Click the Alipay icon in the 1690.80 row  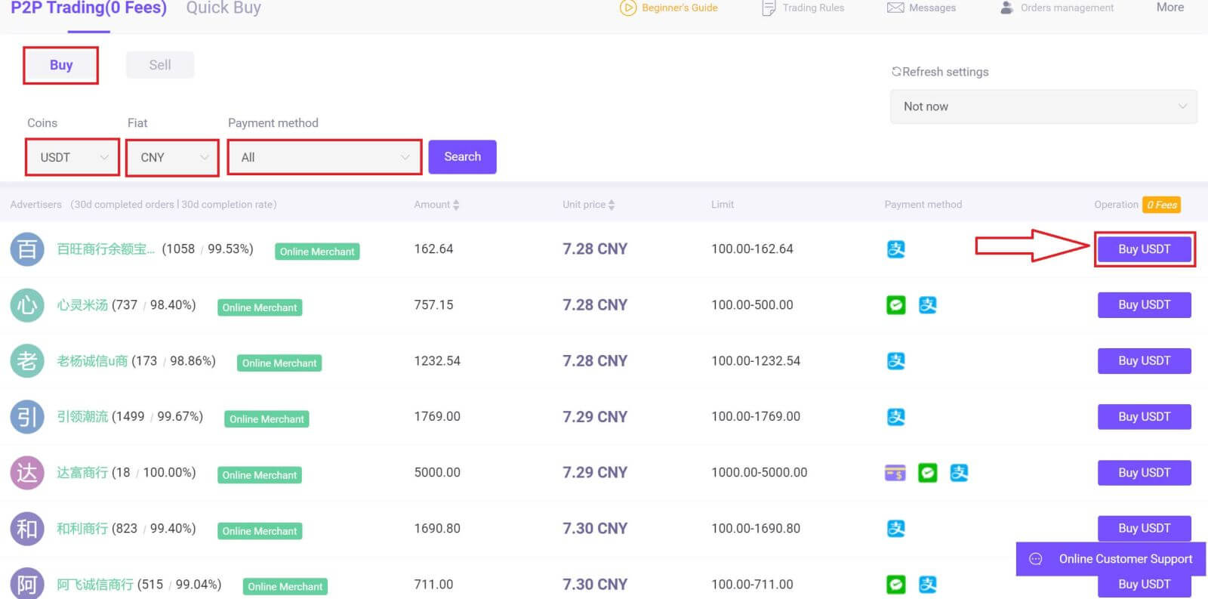pyautogui.click(x=895, y=529)
